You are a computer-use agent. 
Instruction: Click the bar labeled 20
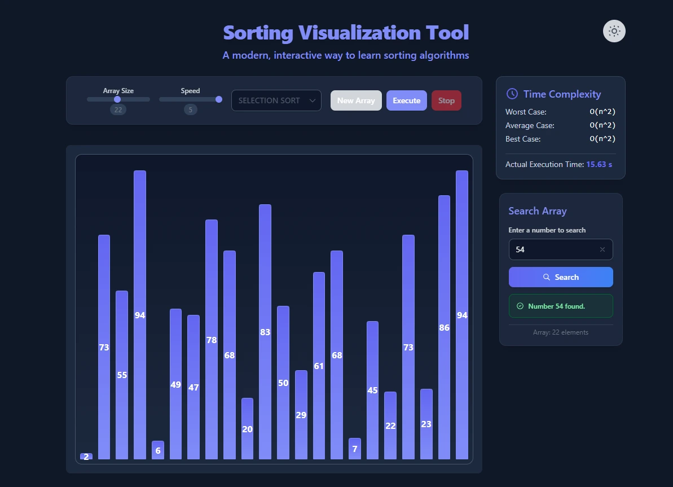coord(247,429)
